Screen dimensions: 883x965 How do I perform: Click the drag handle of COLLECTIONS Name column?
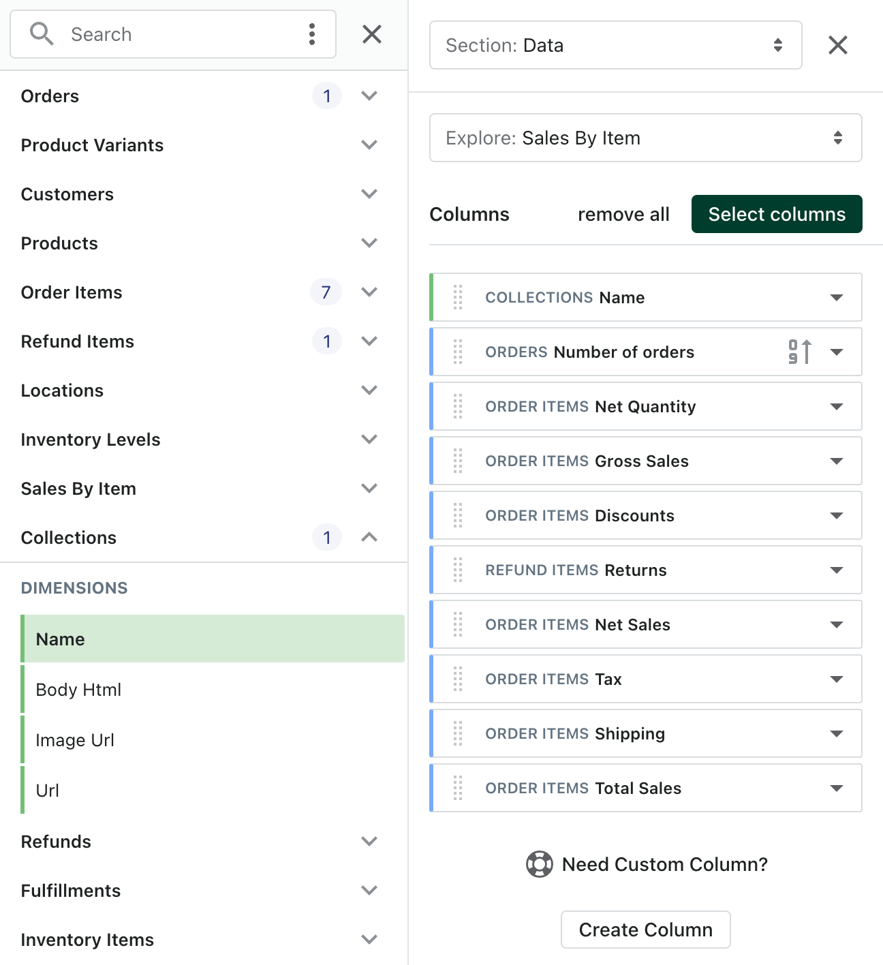point(458,297)
